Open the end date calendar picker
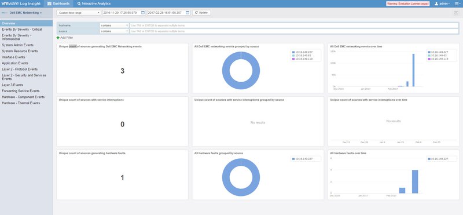 point(188,13)
